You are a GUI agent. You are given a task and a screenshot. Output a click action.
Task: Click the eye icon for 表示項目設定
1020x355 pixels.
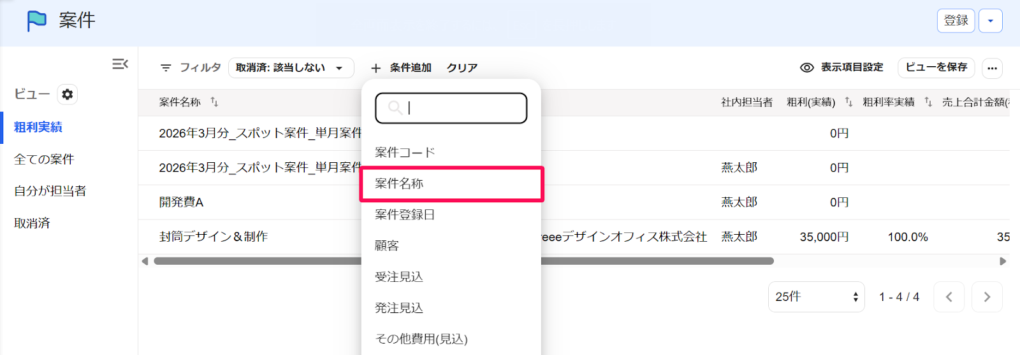pos(807,67)
